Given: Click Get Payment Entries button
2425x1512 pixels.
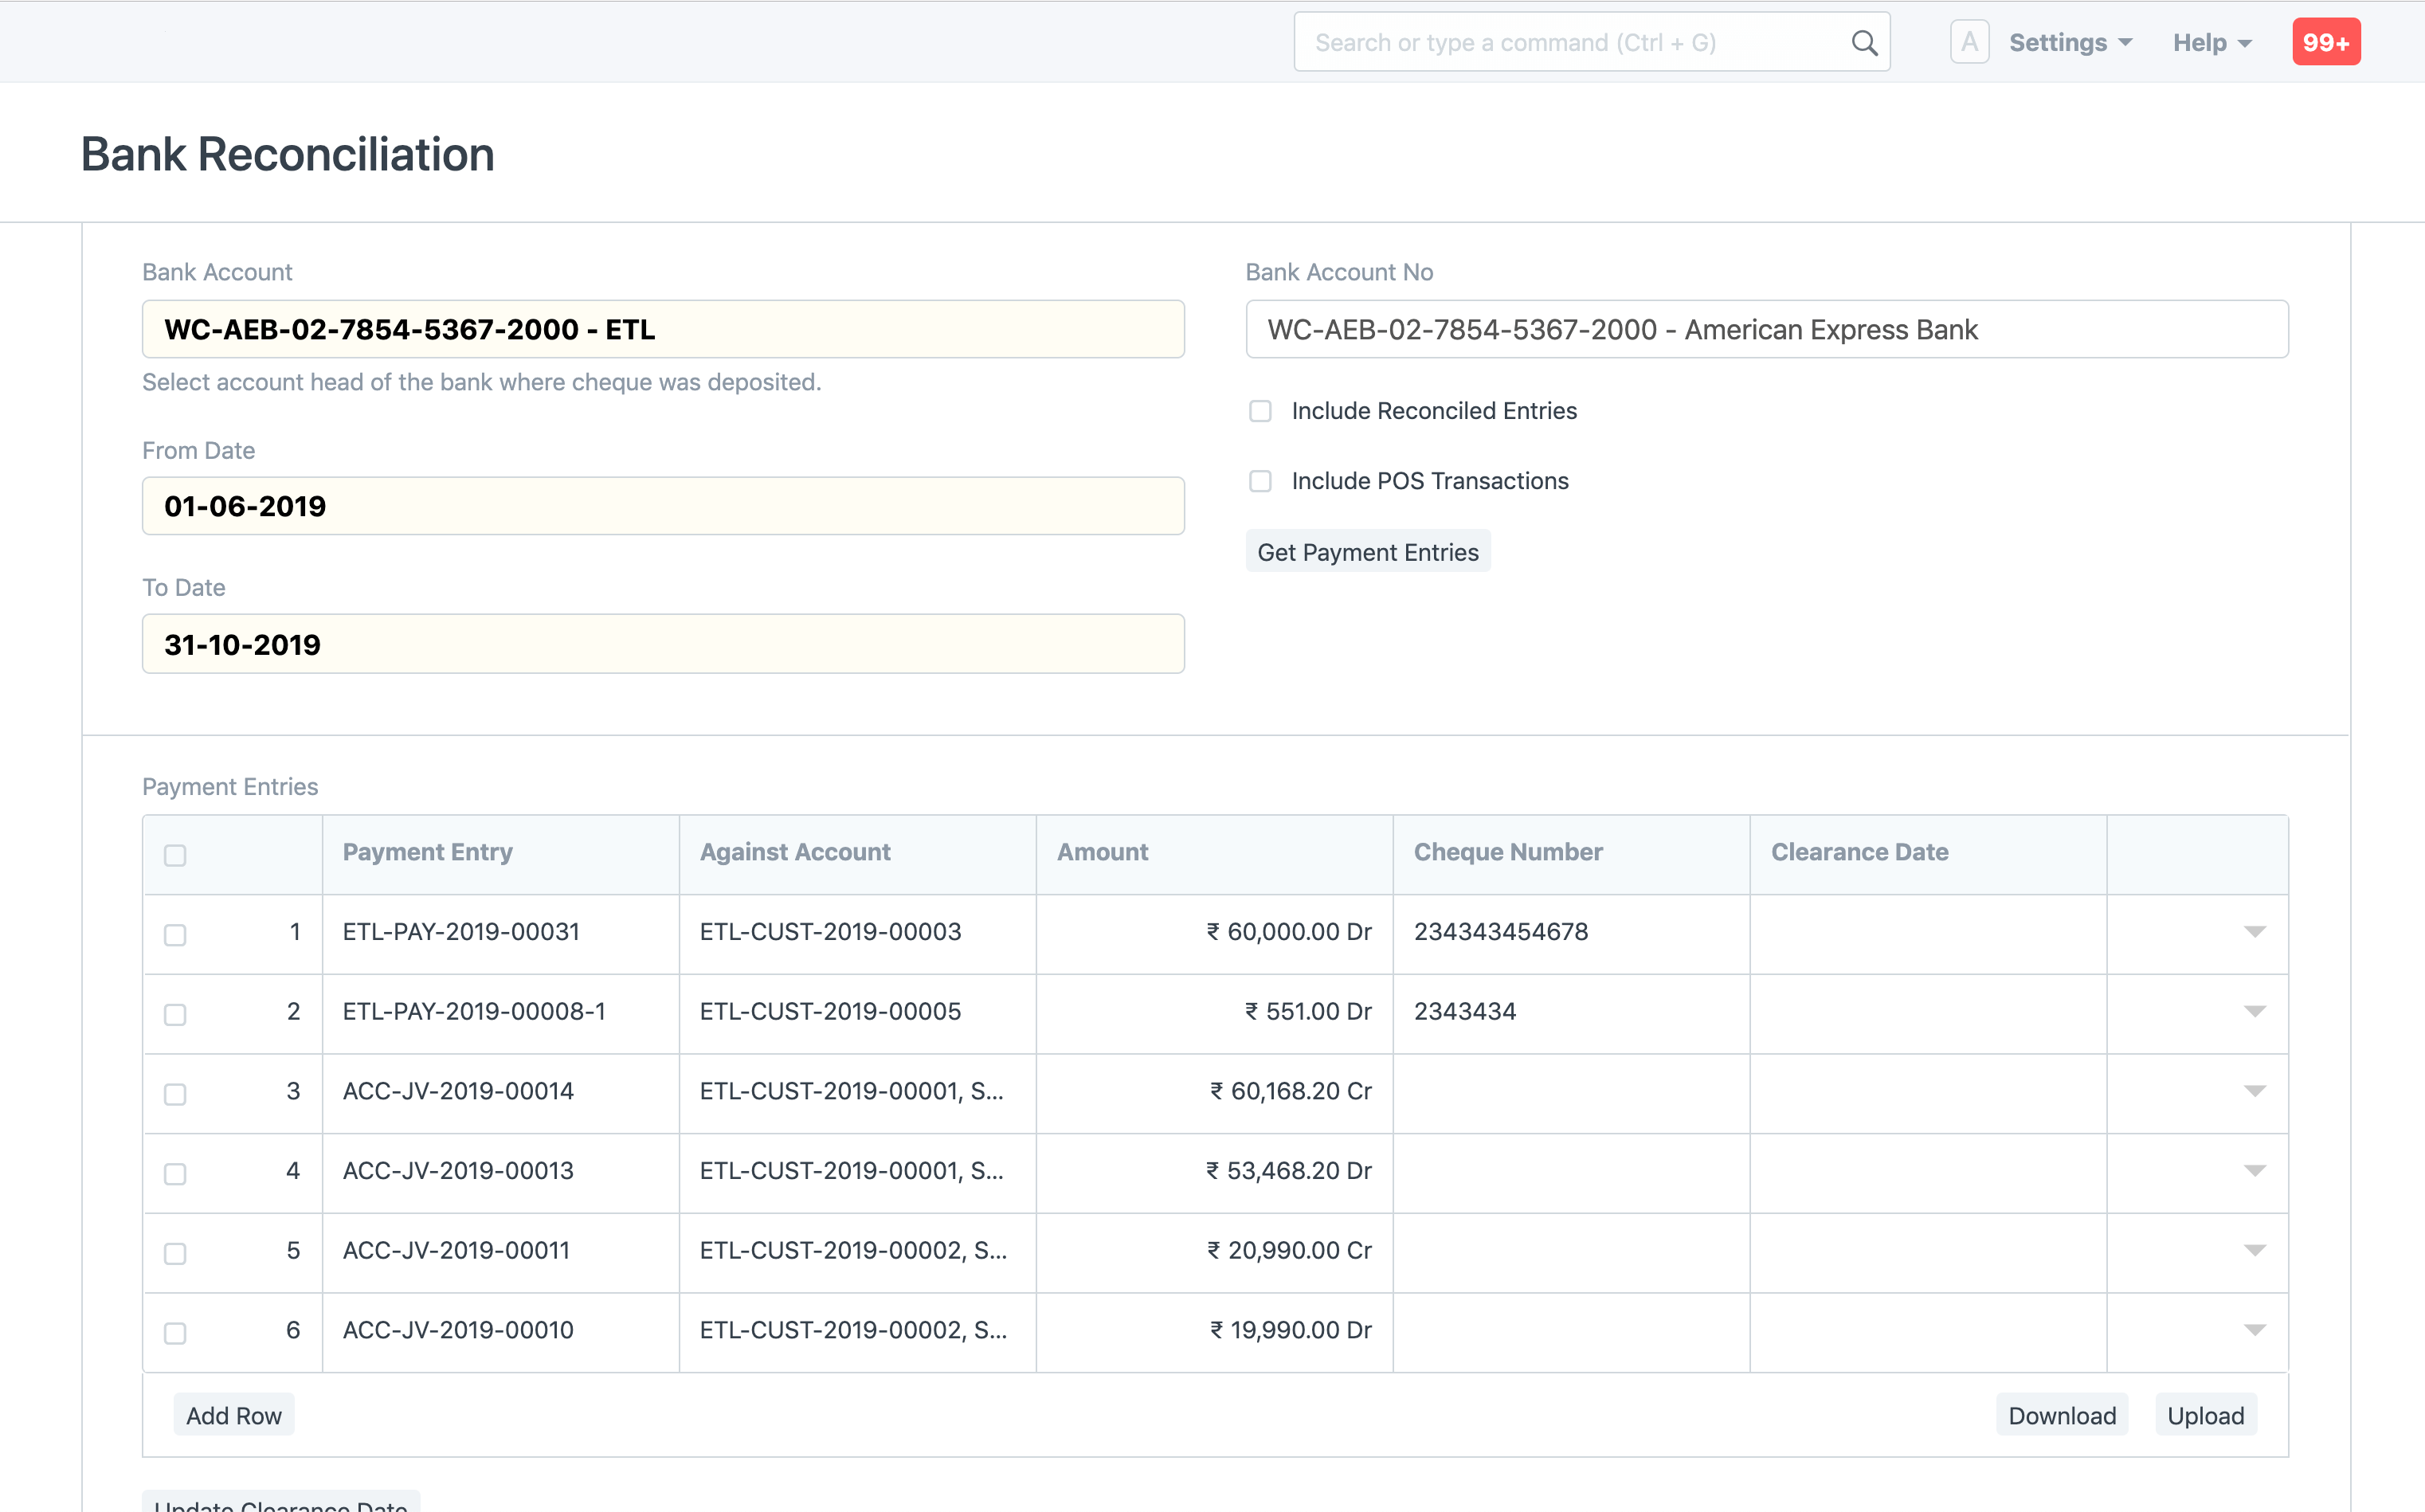Looking at the screenshot, I should 1367,552.
